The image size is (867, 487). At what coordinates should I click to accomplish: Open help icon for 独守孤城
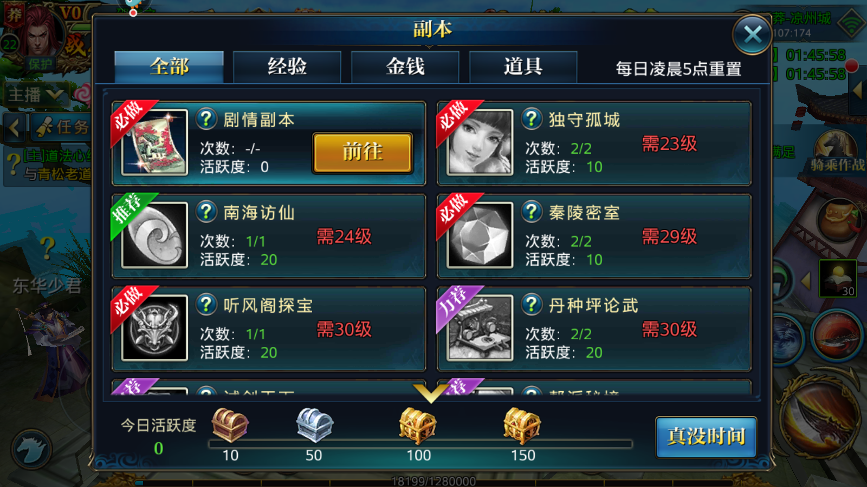532,119
